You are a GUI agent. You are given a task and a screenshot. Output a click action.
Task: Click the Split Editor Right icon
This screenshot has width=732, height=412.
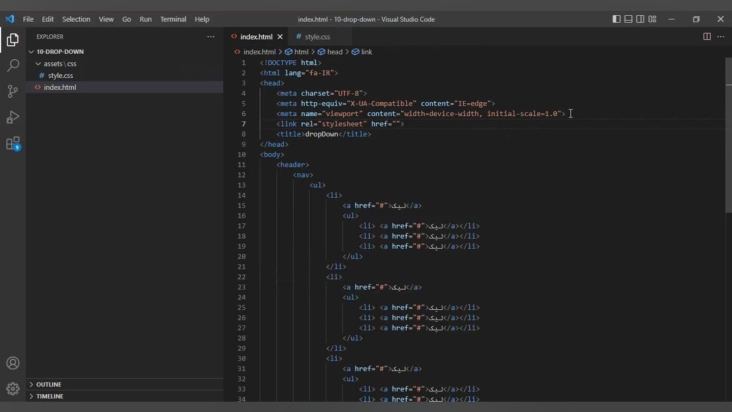click(x=706, y=36)
